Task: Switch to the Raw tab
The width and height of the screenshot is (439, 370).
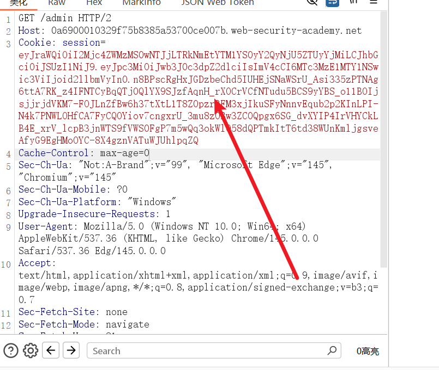Action: coord(57,3)
